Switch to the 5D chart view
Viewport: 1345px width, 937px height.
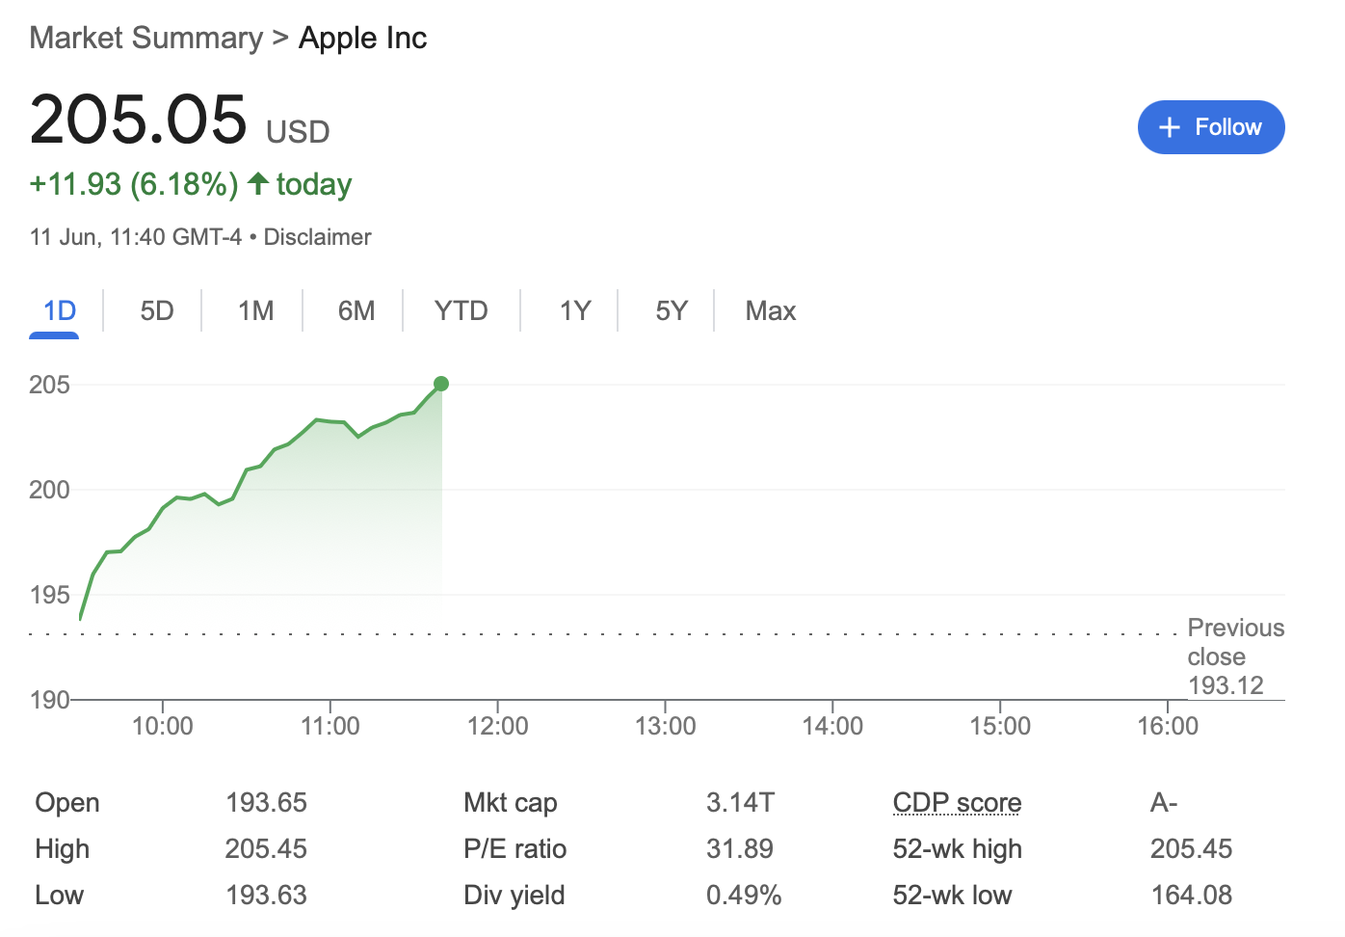[156, 310]
